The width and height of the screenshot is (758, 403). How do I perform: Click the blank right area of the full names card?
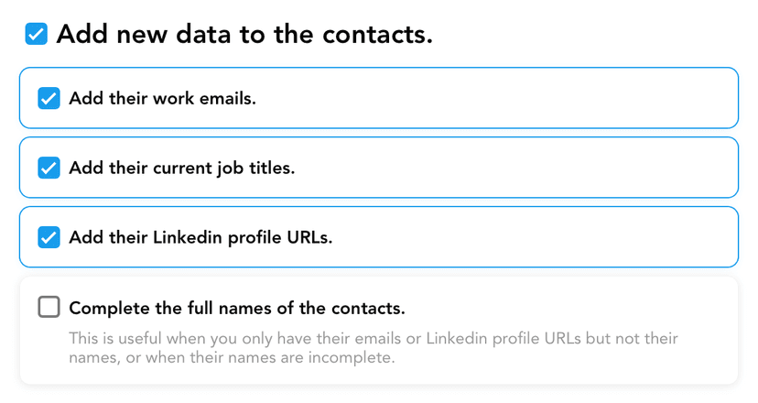coord(595,307)
